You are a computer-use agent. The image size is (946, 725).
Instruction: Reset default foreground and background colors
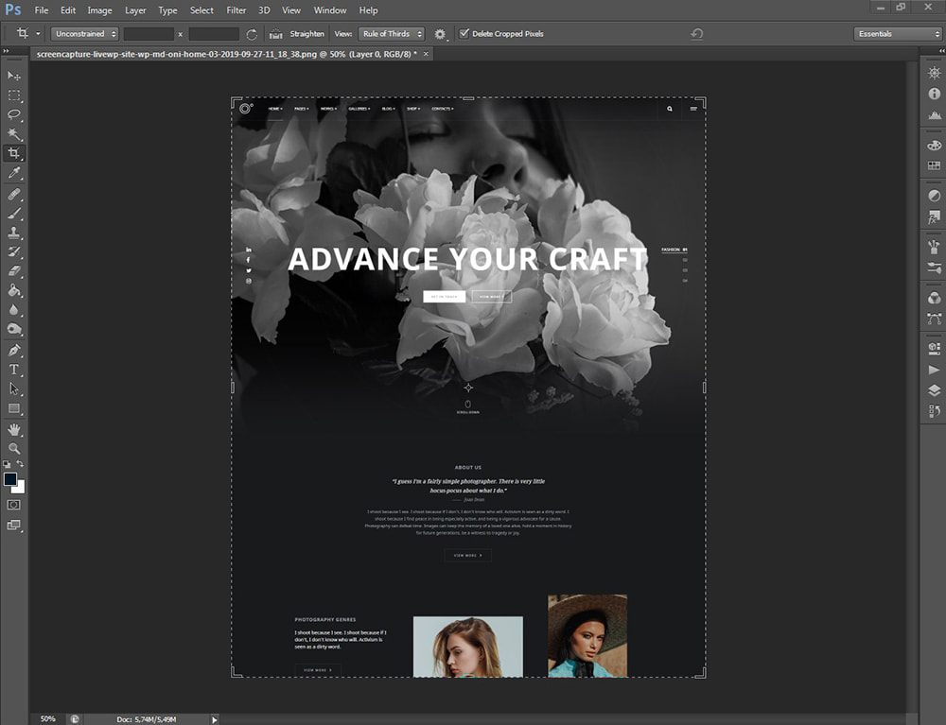click(7, 464)
